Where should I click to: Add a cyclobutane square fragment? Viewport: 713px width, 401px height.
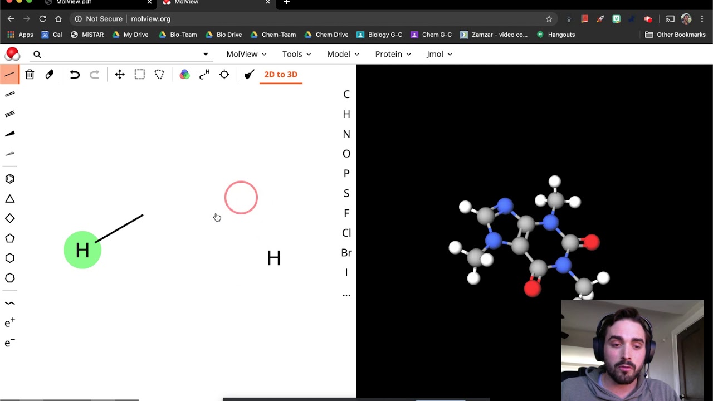point(9,218)
